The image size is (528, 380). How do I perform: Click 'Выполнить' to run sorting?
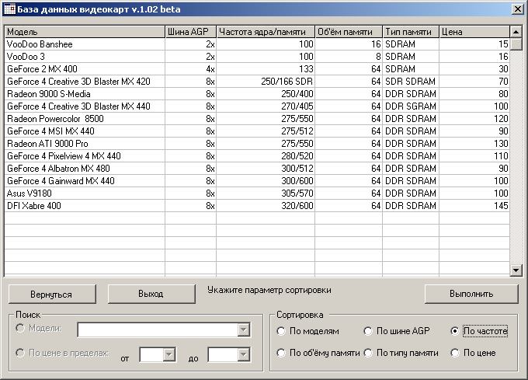click(x=471, y=295)
